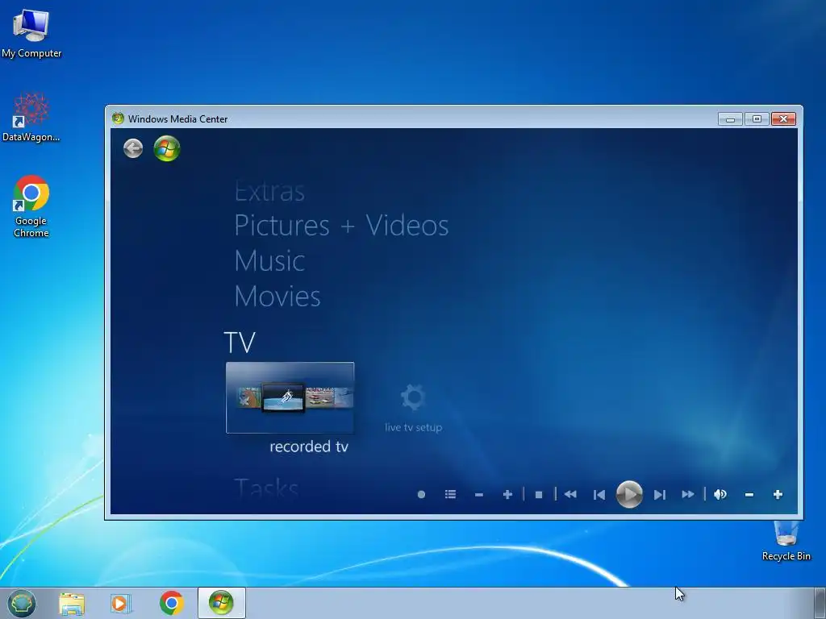The width and height of the screenshot is (826, 619).
Task: Click the skip back button
Action: pyautogui.click(x=599, y=495)
